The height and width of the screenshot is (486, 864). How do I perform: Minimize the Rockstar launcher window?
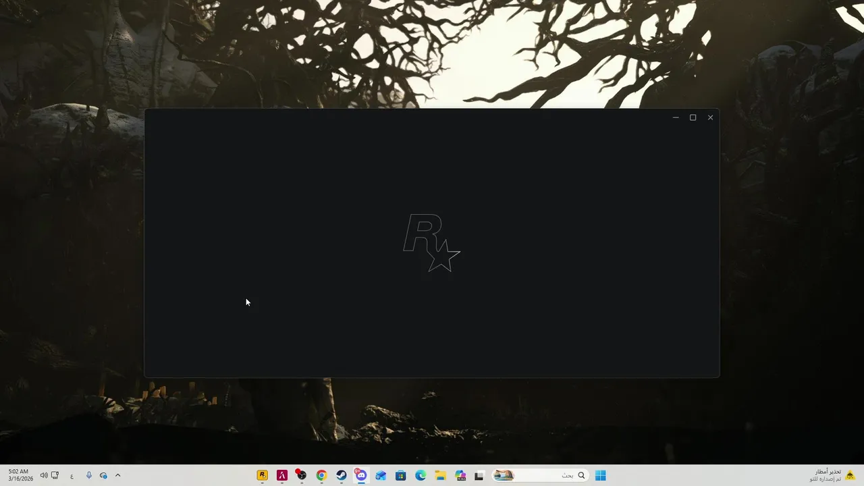click(676, 117)
